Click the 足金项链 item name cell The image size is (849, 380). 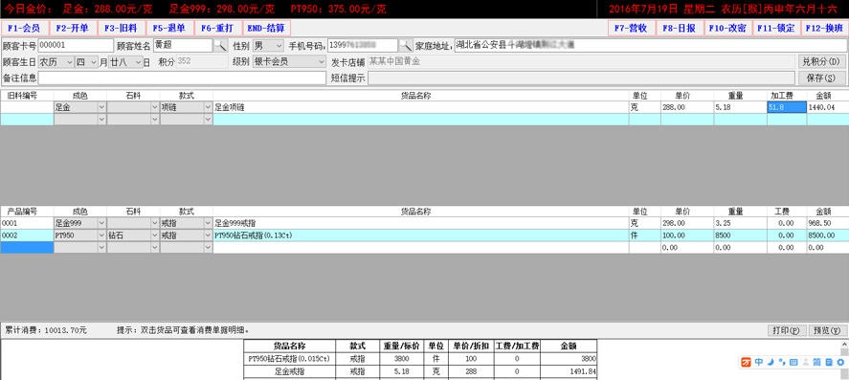click(421, 107)
